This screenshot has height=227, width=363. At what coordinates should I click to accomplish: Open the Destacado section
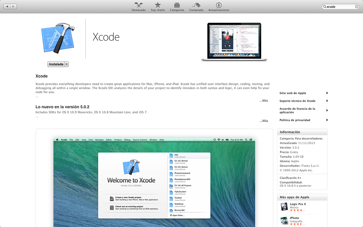pyautogui.click(x=138, y=7)
